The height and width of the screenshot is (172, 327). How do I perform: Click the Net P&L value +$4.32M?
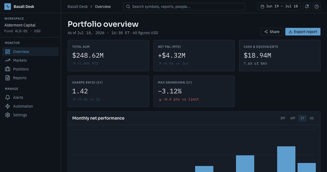pyautogui.click(x=172, y=55)
